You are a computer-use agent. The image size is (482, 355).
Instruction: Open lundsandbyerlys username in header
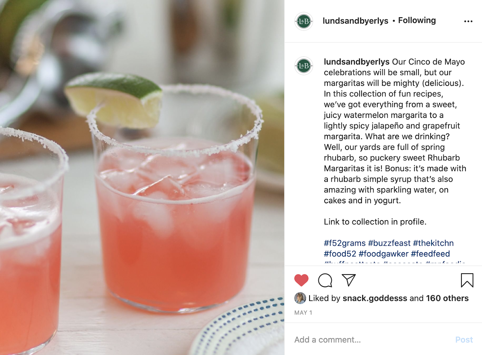(355, 21)
